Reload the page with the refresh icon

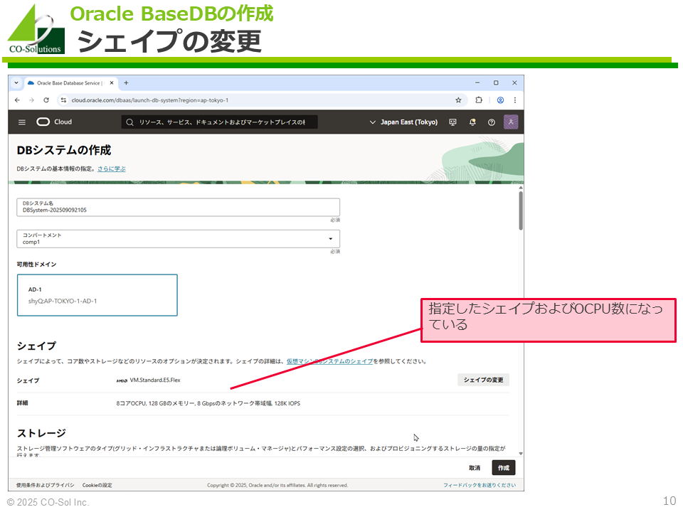coord(46,100)
